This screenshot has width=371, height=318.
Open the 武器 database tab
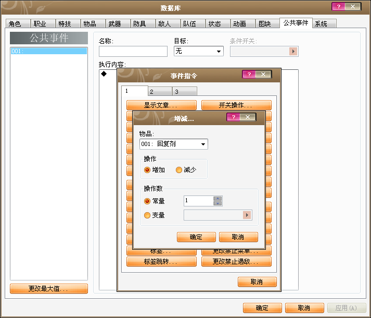pyautogui.click(x=118, y=23)
